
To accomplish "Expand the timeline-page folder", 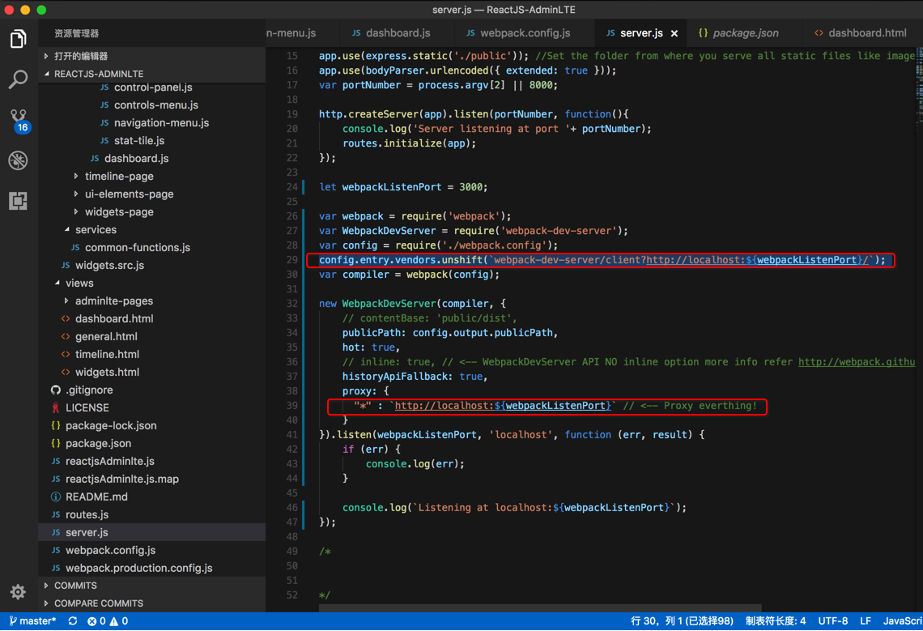I will point(118,176).
